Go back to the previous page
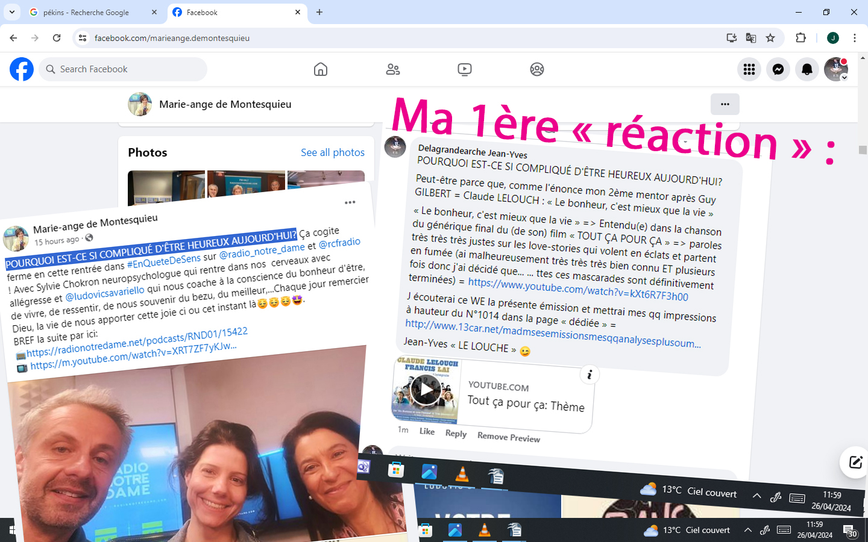The height and width of the screenshot is (542, 868). click(x=13, y=38)
